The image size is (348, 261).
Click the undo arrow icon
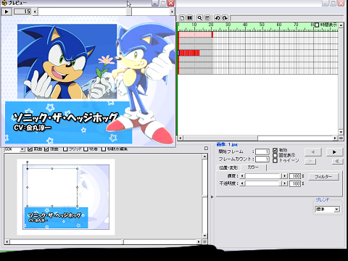point(217,18)
